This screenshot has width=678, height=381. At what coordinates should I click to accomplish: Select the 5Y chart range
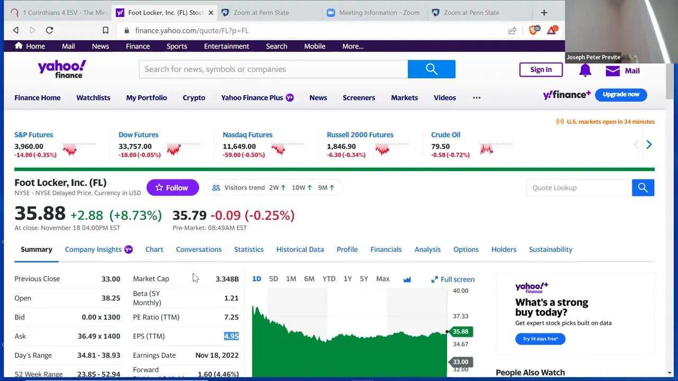click(364, 279)
